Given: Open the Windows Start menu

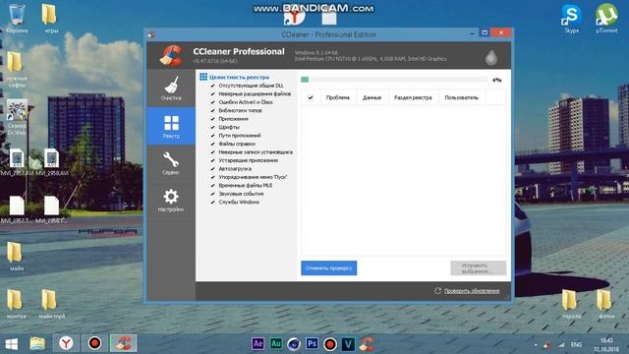Looking at the screenshot, I should pos(11,344).
